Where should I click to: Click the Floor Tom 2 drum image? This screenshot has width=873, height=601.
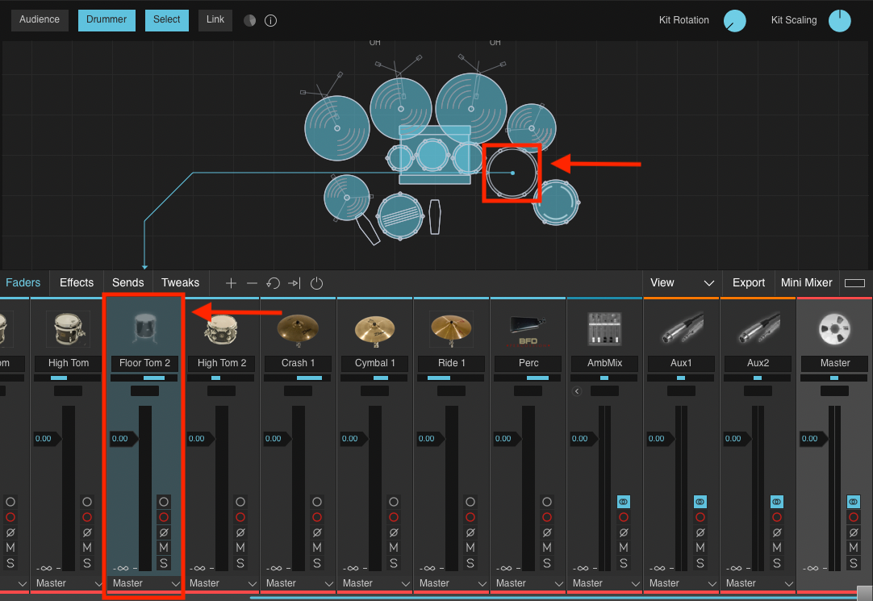pyautogui.click(x=144, y=329)
